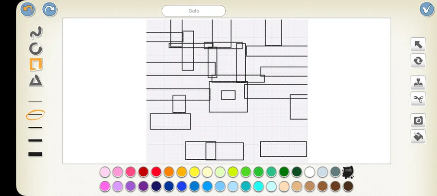Choose the arrow select tool

pyautogui.click(x=418, y=45)
